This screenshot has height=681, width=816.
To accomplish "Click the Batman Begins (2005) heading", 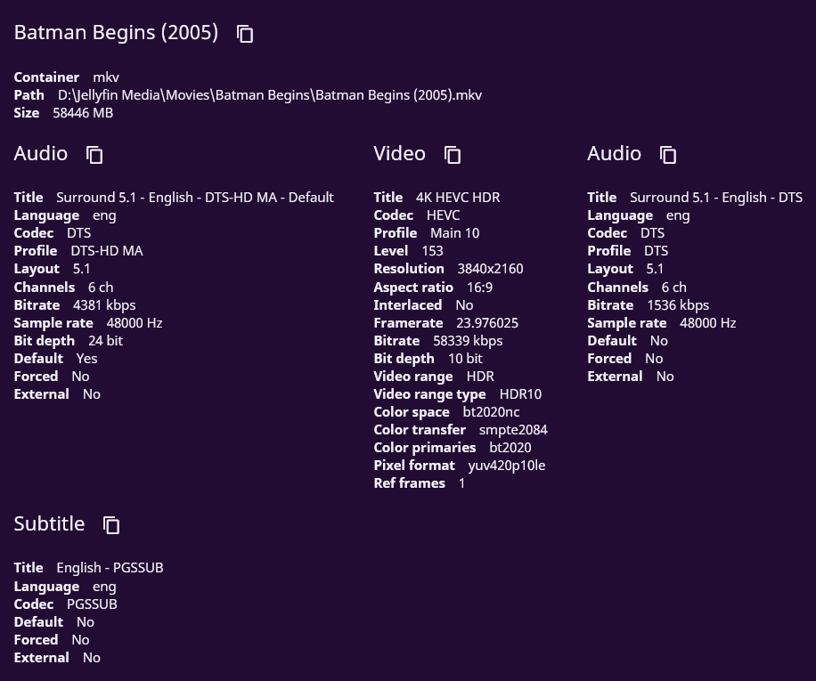I will pyautogui.click(x=116, y=33).
